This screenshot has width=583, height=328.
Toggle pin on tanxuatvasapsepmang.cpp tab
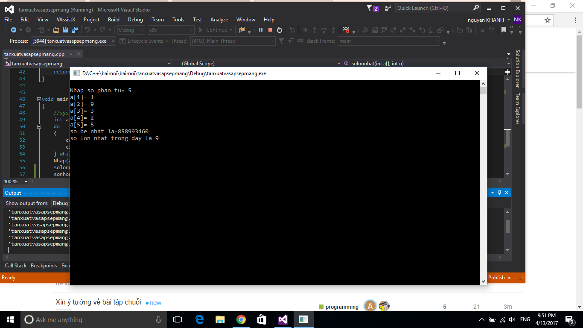point(71,54)
